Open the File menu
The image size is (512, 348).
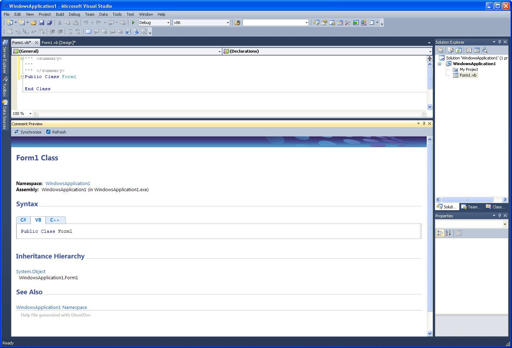[6, 14]
